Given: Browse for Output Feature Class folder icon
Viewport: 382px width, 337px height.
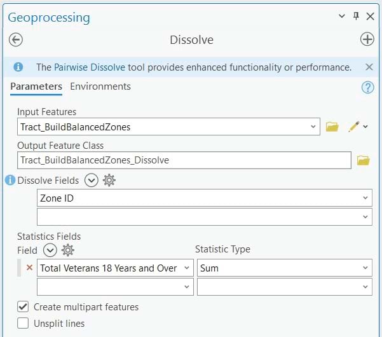Looking at the screenshot, I should click(x=363, y=160).
